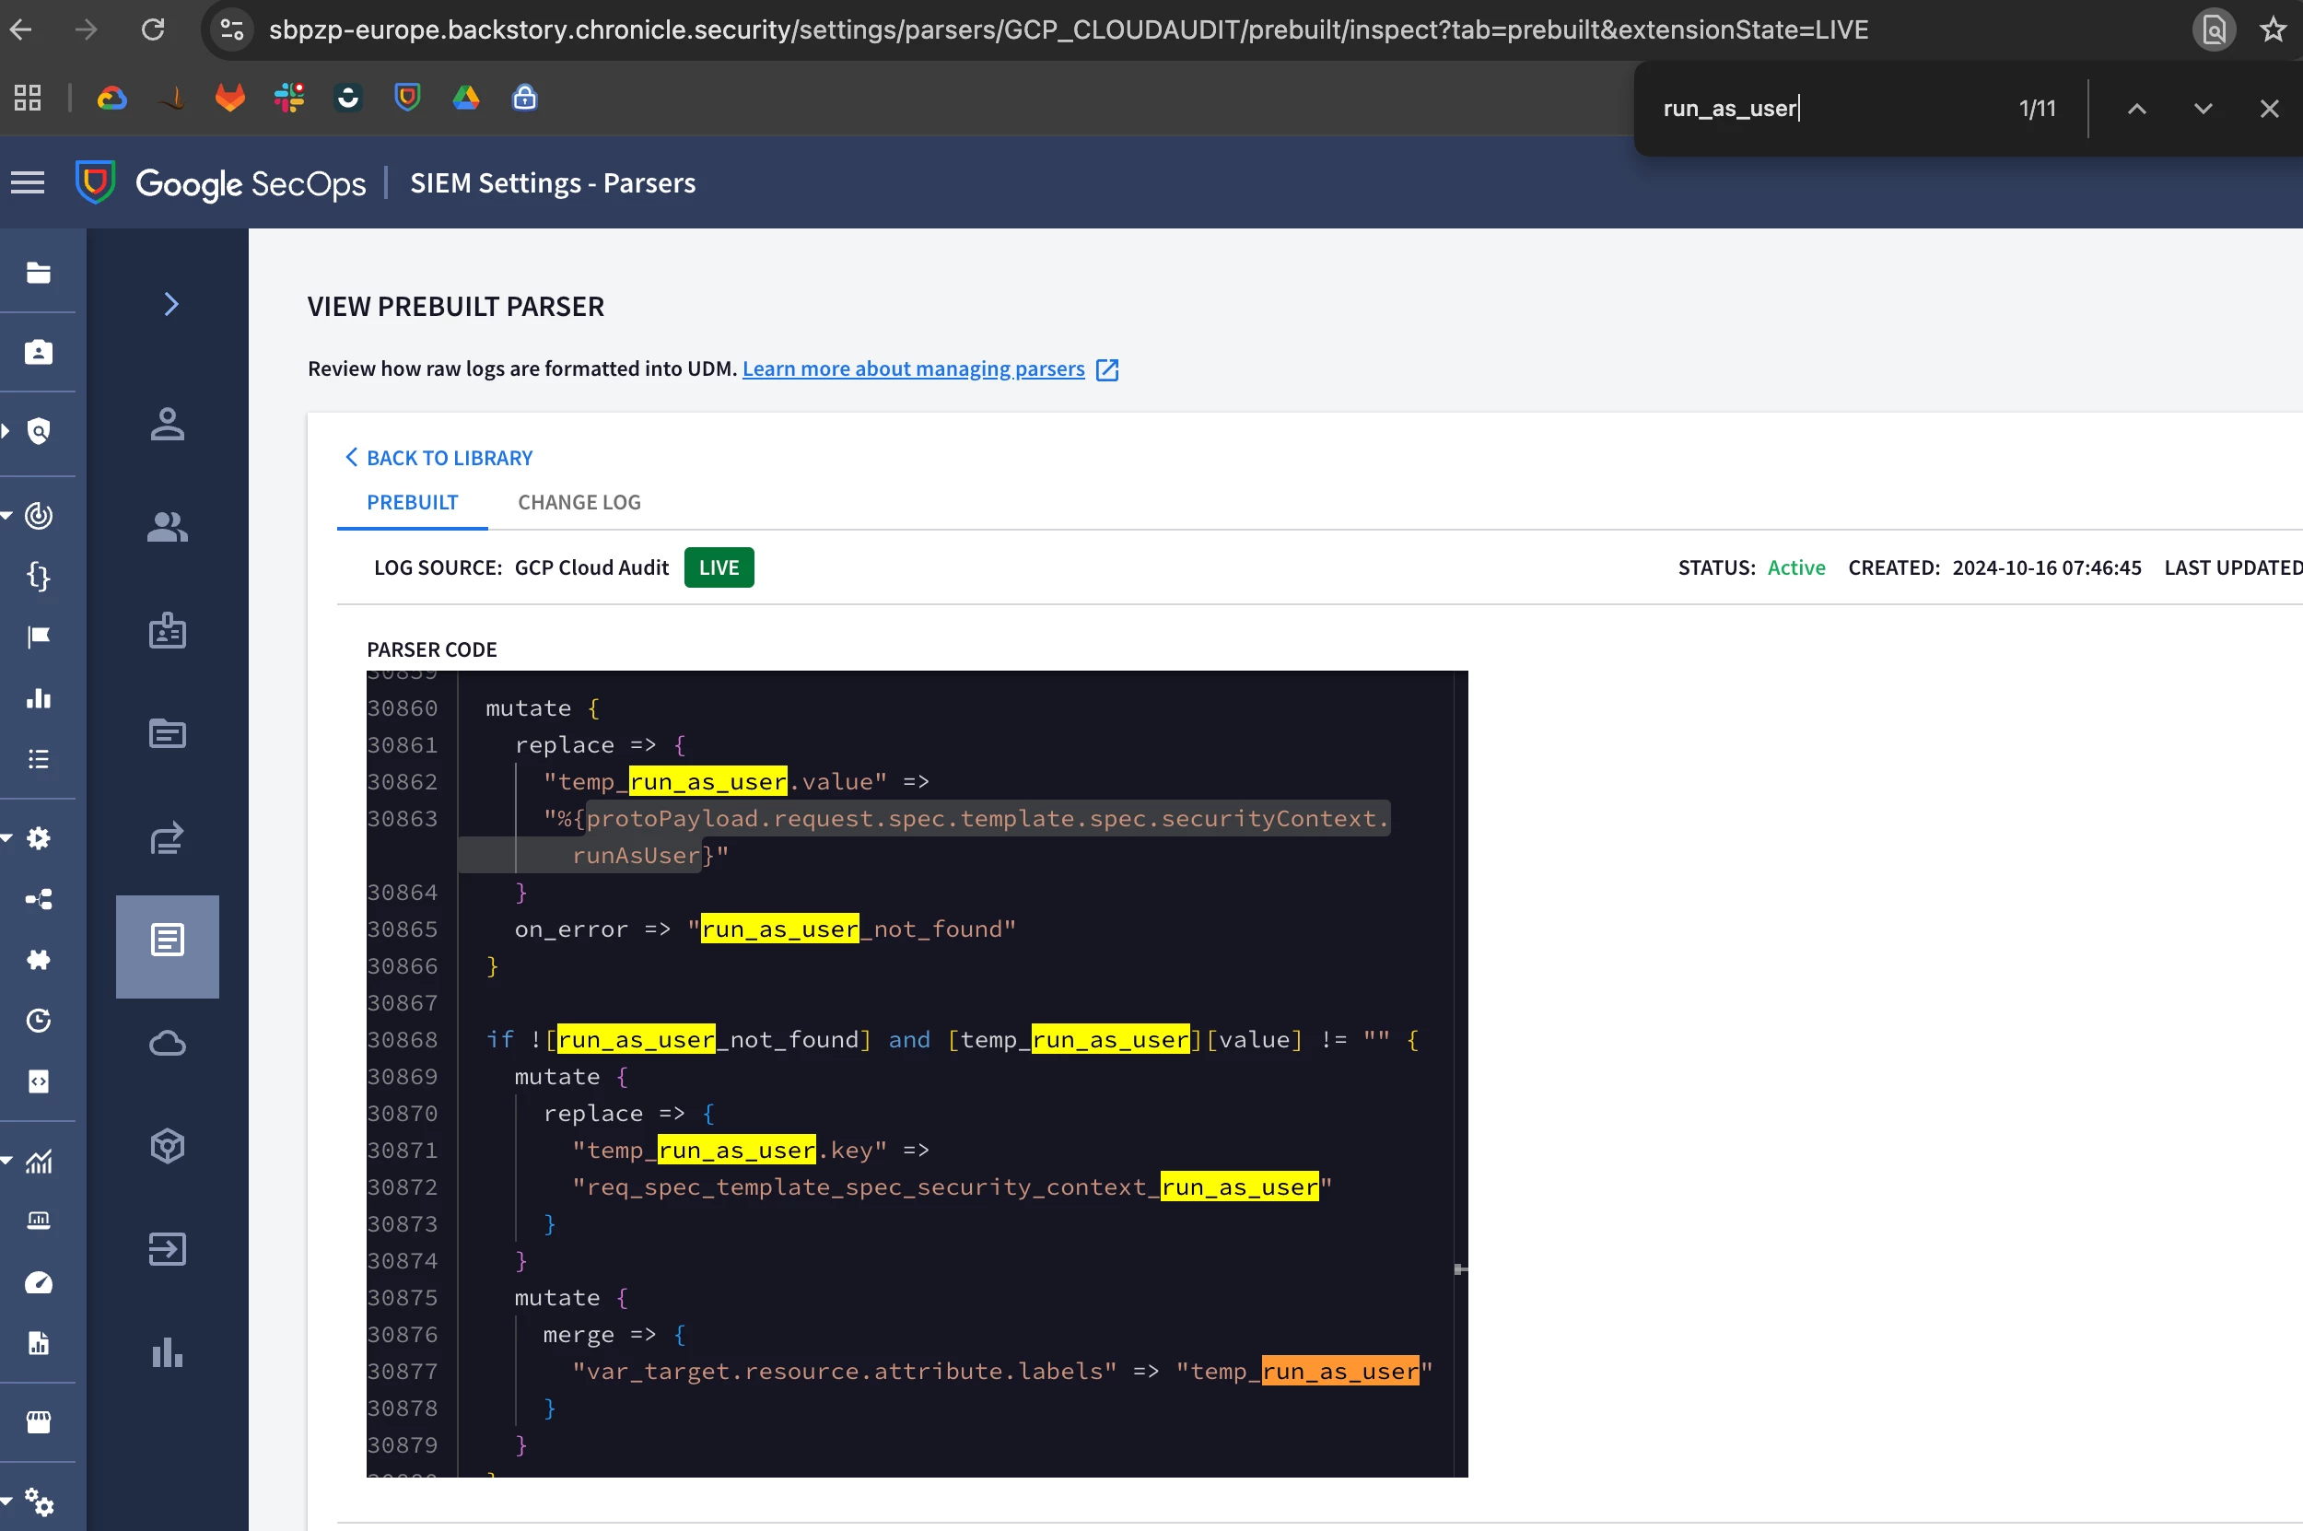This screenshot has height=1531, width=2303.
Task: Select the clock history icon in the sidebar
Action: [38, 1021]
